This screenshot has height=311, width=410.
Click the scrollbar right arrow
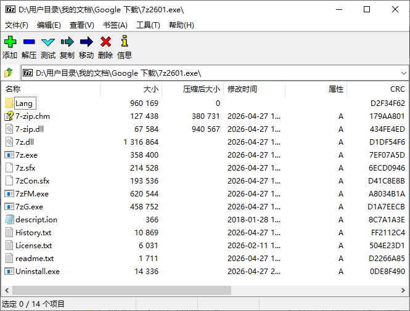click(403, 290)
